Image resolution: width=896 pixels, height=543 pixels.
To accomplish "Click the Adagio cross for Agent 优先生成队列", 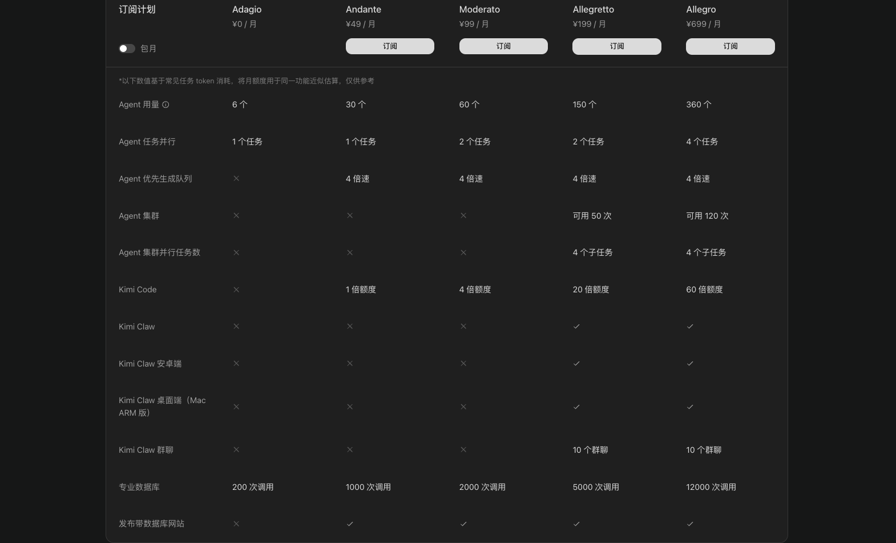I will 236,179.
